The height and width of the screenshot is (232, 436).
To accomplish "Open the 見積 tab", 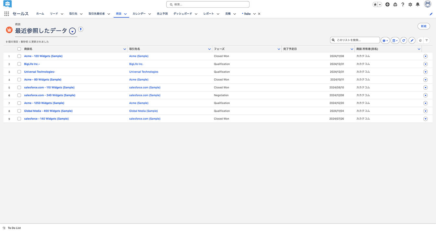I will [x=228, y=14].
